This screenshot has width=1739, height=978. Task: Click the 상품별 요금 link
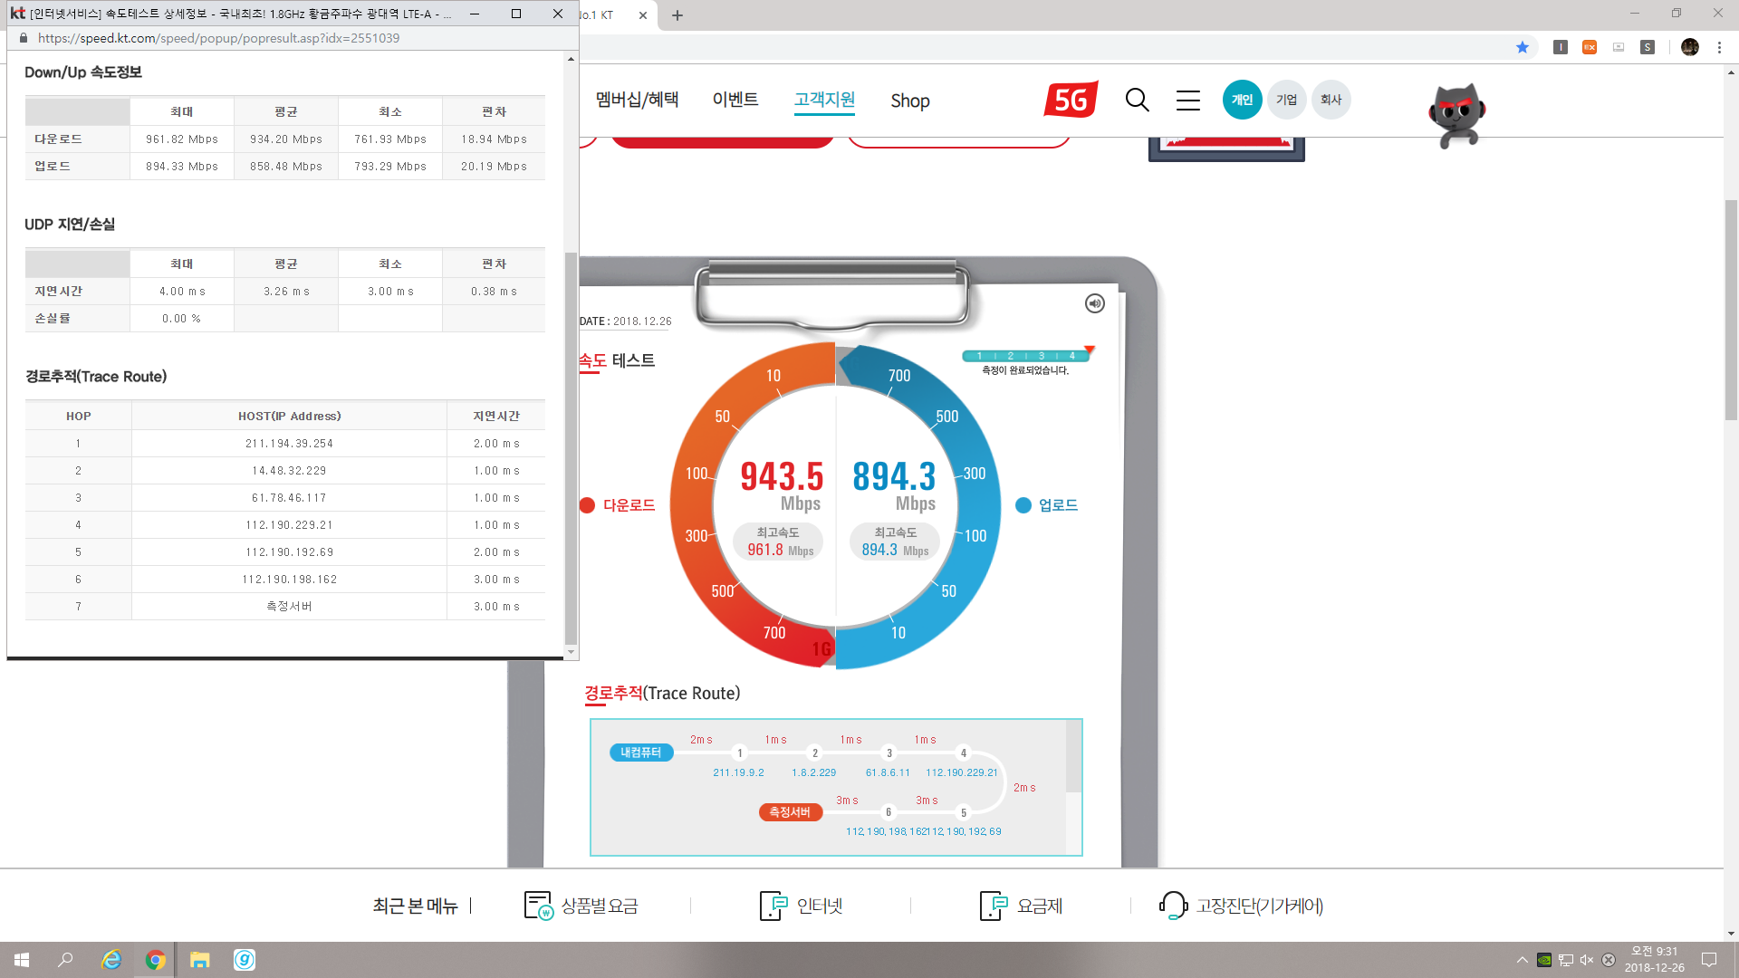pyautogui.click(x=599, y=906)
